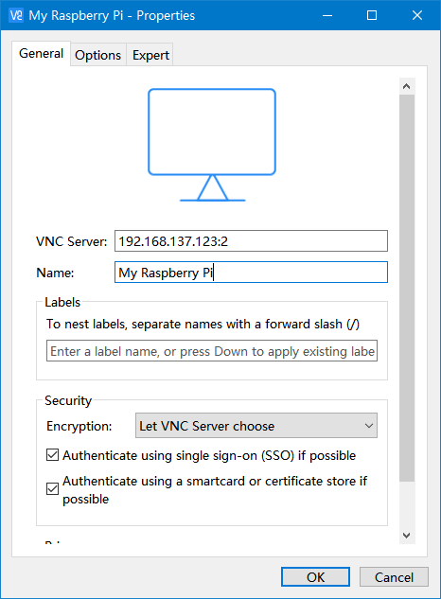The width and height of the screenshot is (441, 599).
Task: Maximize the Properties window
Action: pos(372,15)
